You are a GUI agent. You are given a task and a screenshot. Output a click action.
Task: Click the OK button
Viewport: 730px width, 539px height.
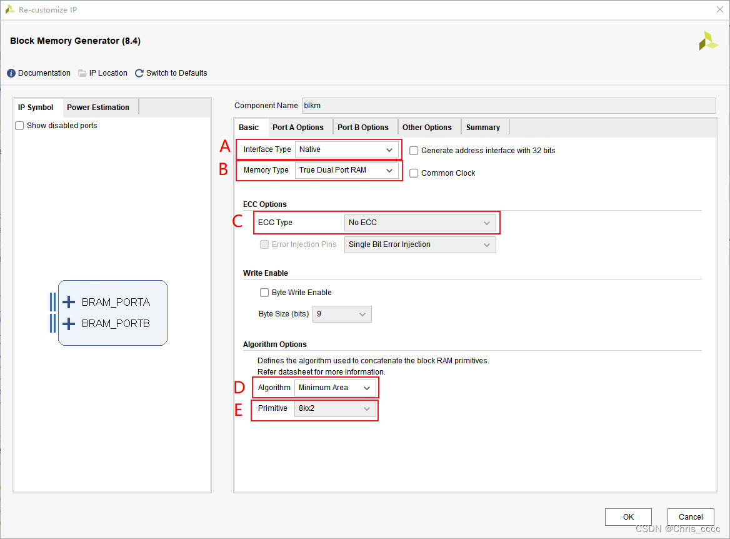[x=628, y=517]
